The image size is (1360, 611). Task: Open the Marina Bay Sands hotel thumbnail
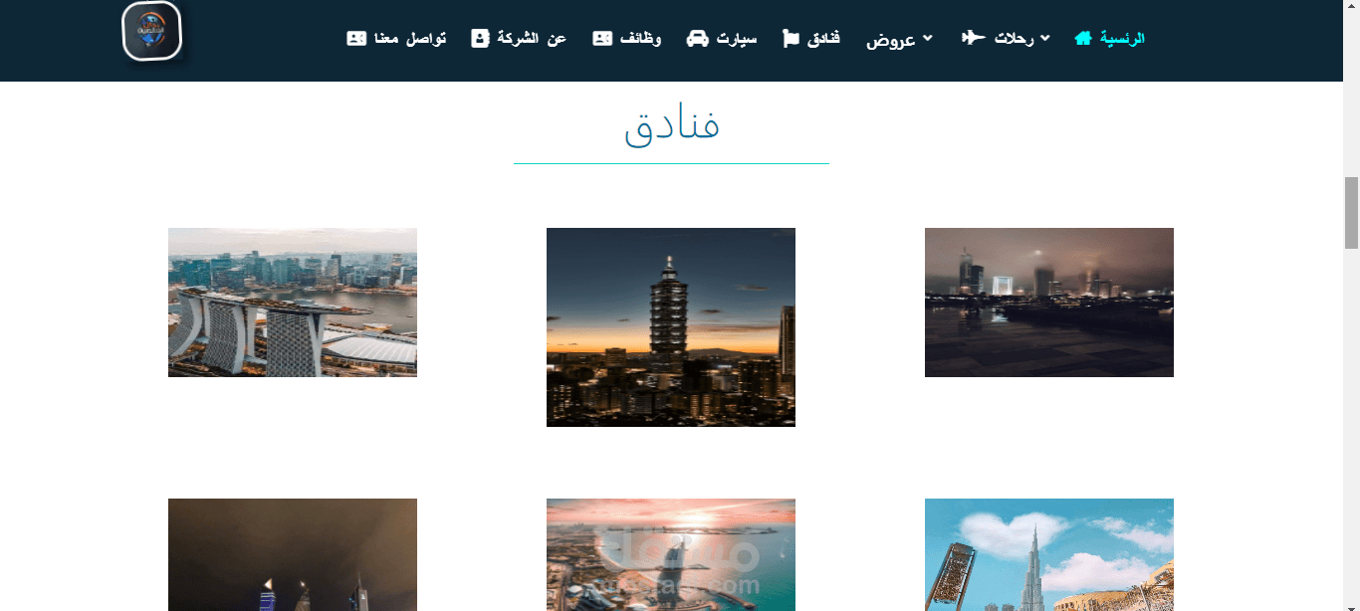(x=293, y=303)
